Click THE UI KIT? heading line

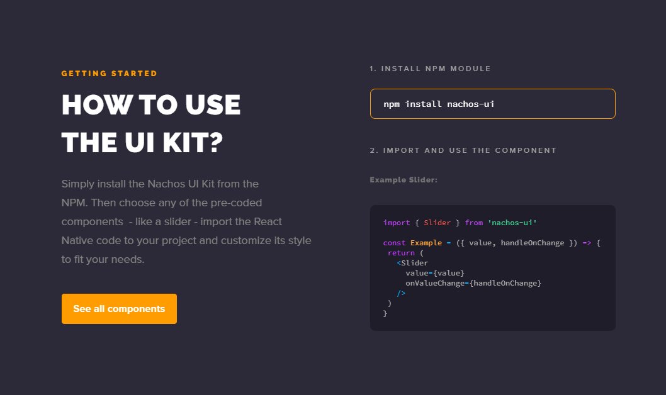click(x=142, y=143)
